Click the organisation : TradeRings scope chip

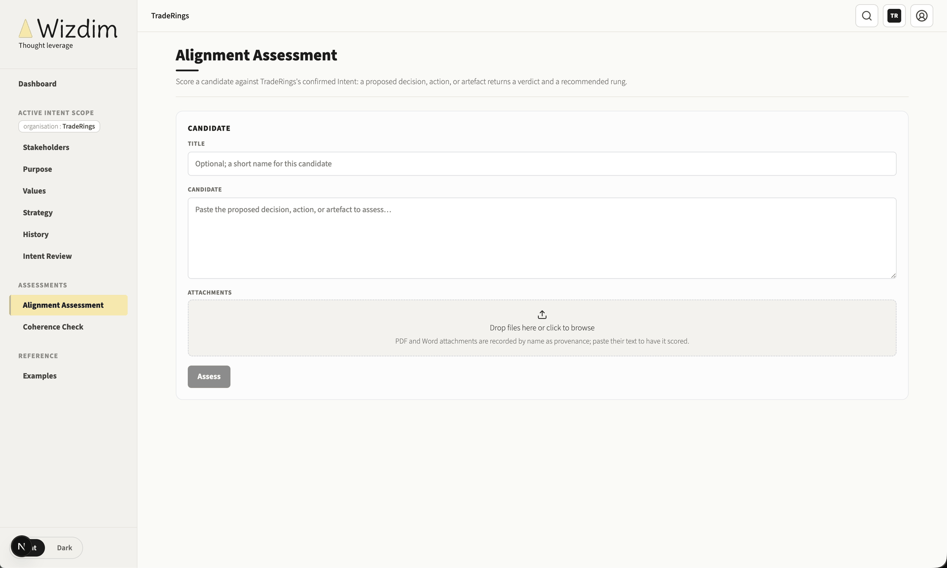point(59,126)
